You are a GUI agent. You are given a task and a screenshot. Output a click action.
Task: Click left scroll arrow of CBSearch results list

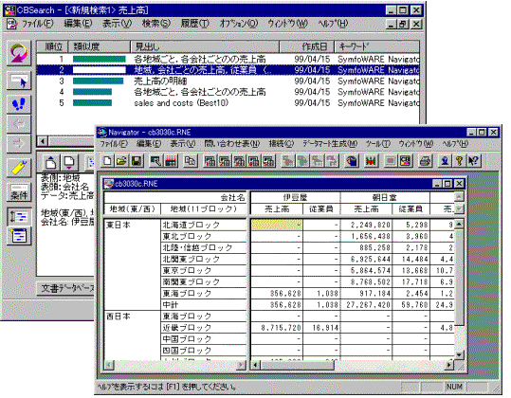click(42, 141)
